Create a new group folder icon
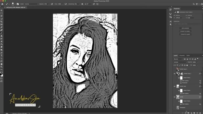 tap(194, 113)
